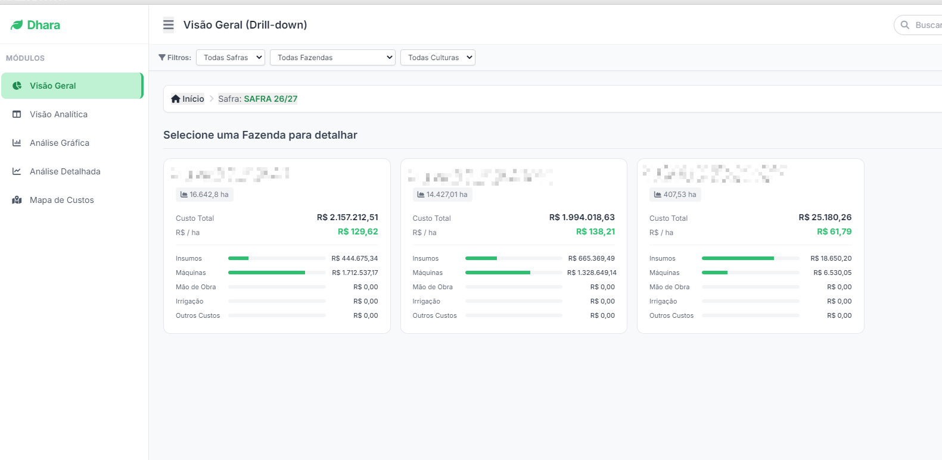
Task: Click the Análise Detalhada line chart icon
Action: click(x=17, y=171)
